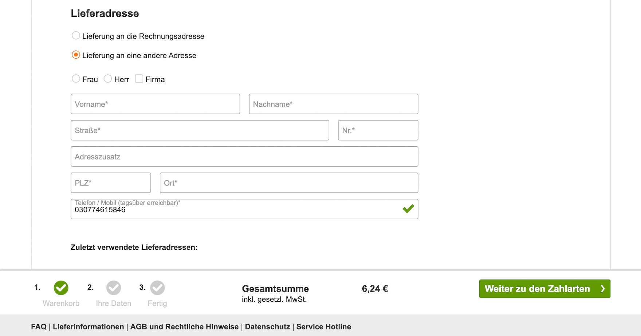The width and height of the screenshot is (641, 336).
Task: Open the Service Hotline footer link
Action: 323,327
